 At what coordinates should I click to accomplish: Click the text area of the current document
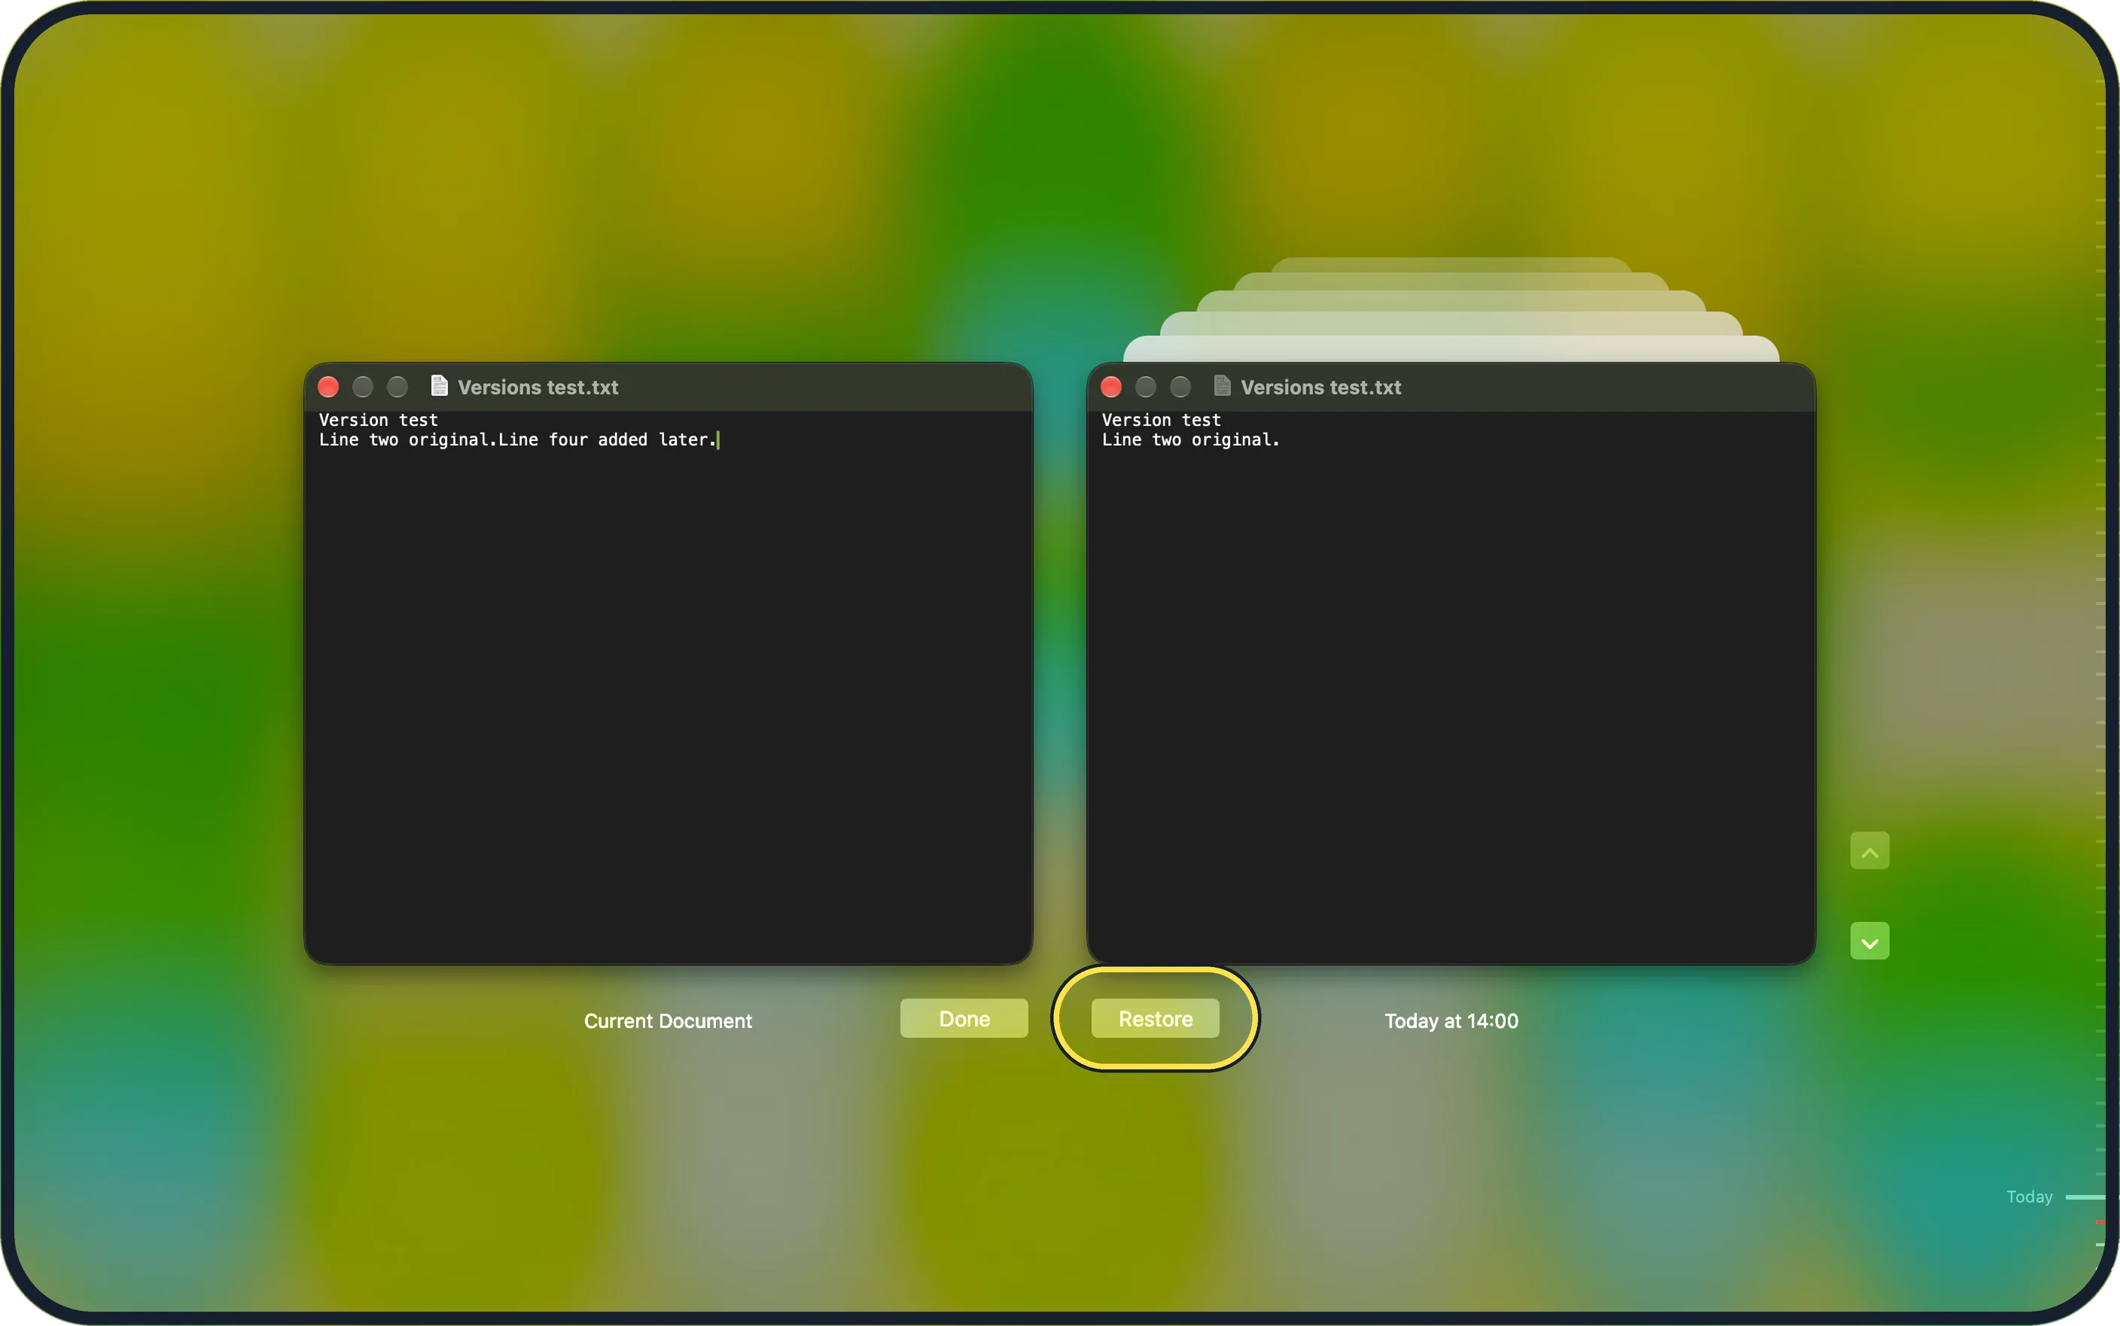coord(668,686)
